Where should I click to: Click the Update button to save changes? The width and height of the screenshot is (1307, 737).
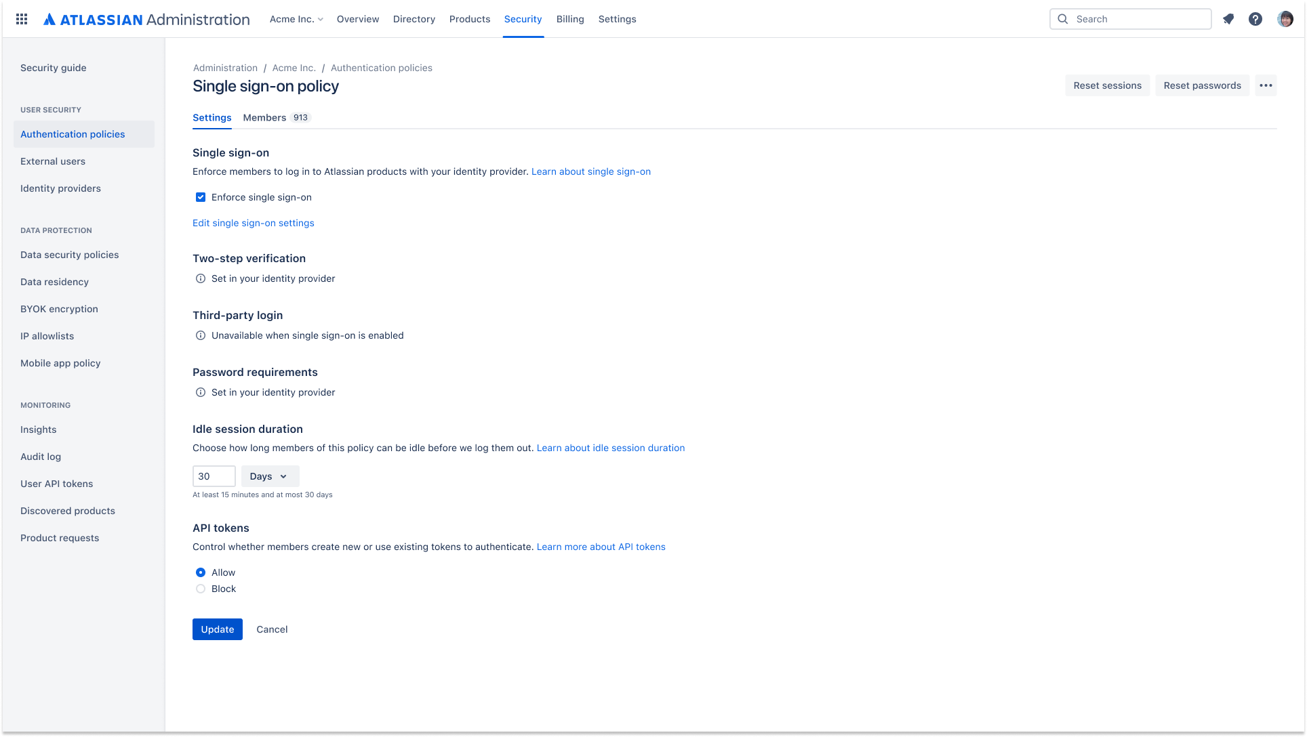217,629
